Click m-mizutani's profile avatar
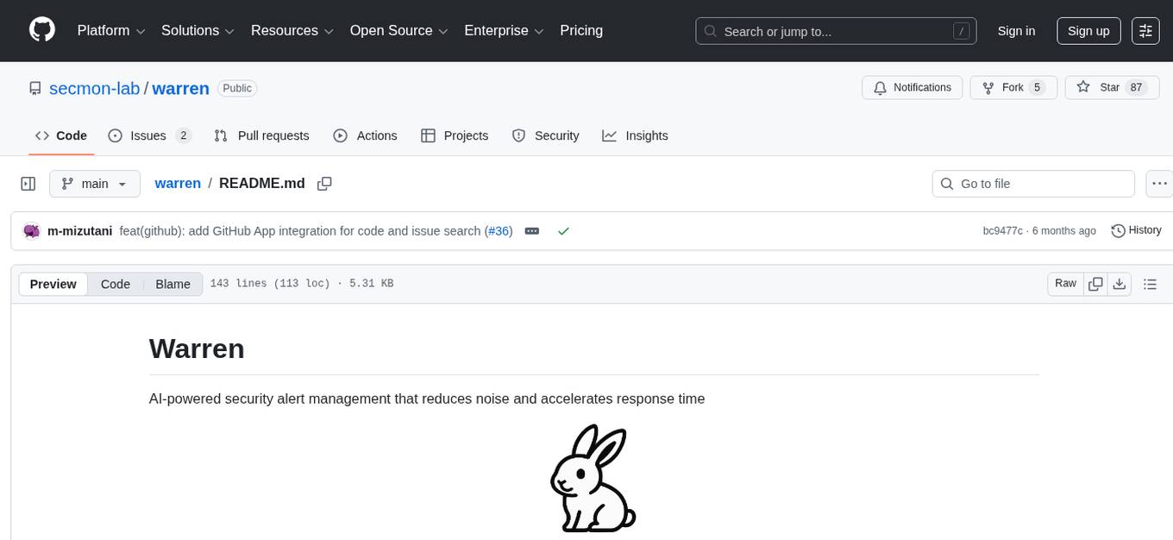This screenshot has width=1173, height=540. coord(31,230)
